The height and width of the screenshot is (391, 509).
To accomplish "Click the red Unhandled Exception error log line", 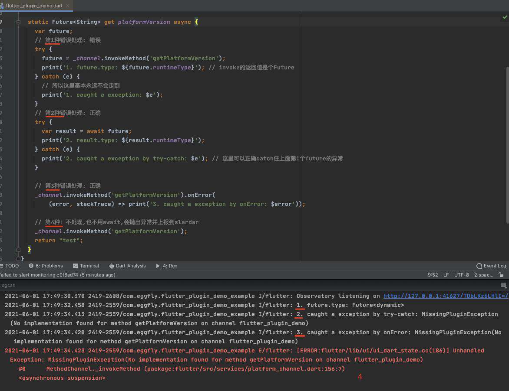I will (245, 355).
